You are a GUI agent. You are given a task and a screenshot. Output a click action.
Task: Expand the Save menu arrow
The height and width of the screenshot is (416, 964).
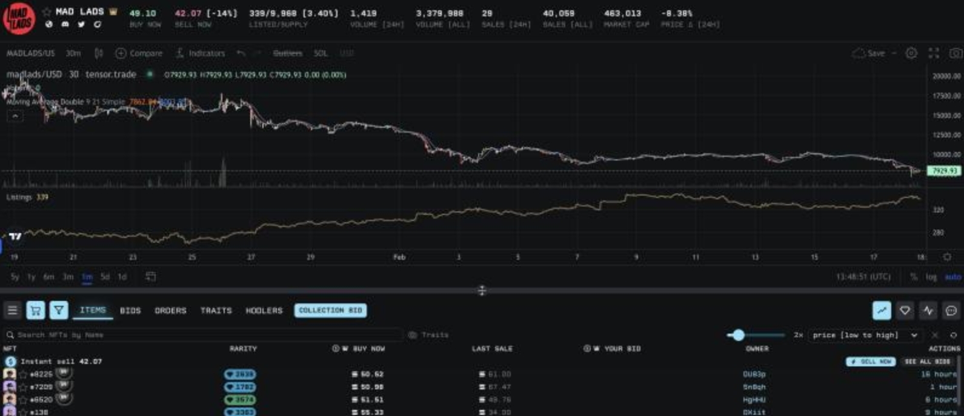[894, 53]
